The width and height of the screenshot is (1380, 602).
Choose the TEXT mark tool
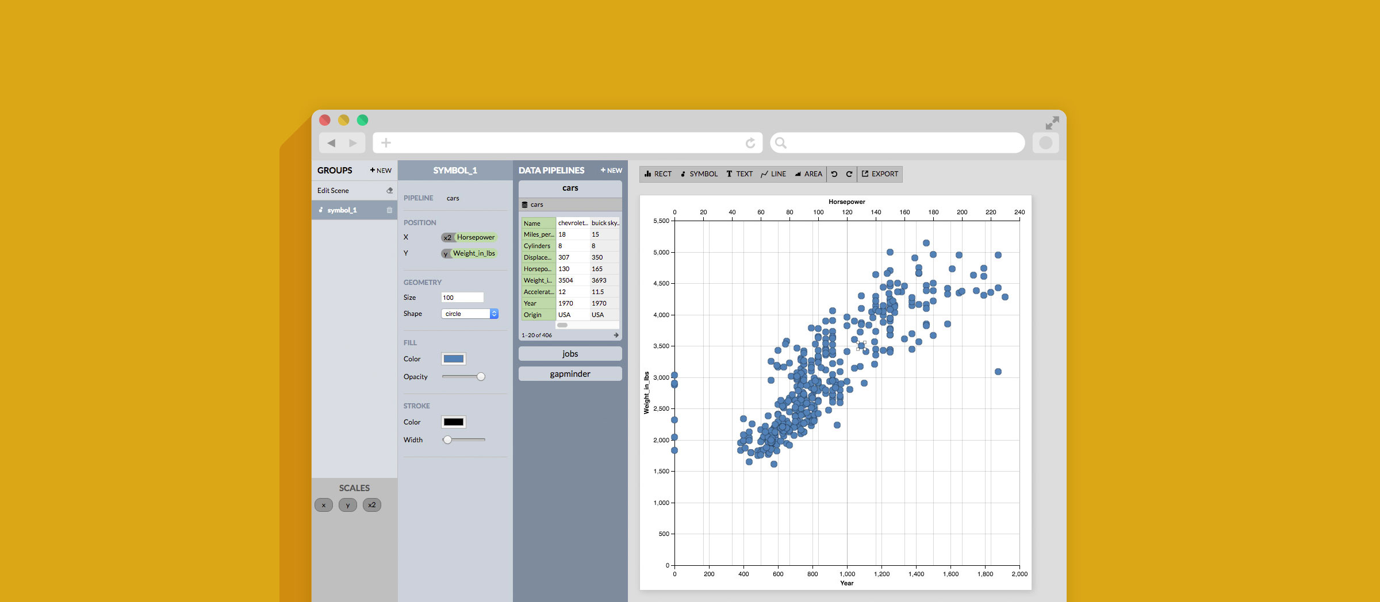click(x=739, y=174)
